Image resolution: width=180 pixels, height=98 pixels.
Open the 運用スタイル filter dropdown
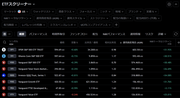(x=76, y=18)
